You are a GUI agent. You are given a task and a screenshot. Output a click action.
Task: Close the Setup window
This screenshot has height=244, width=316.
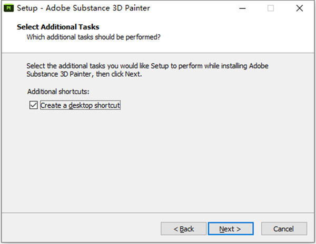[300, 8]
